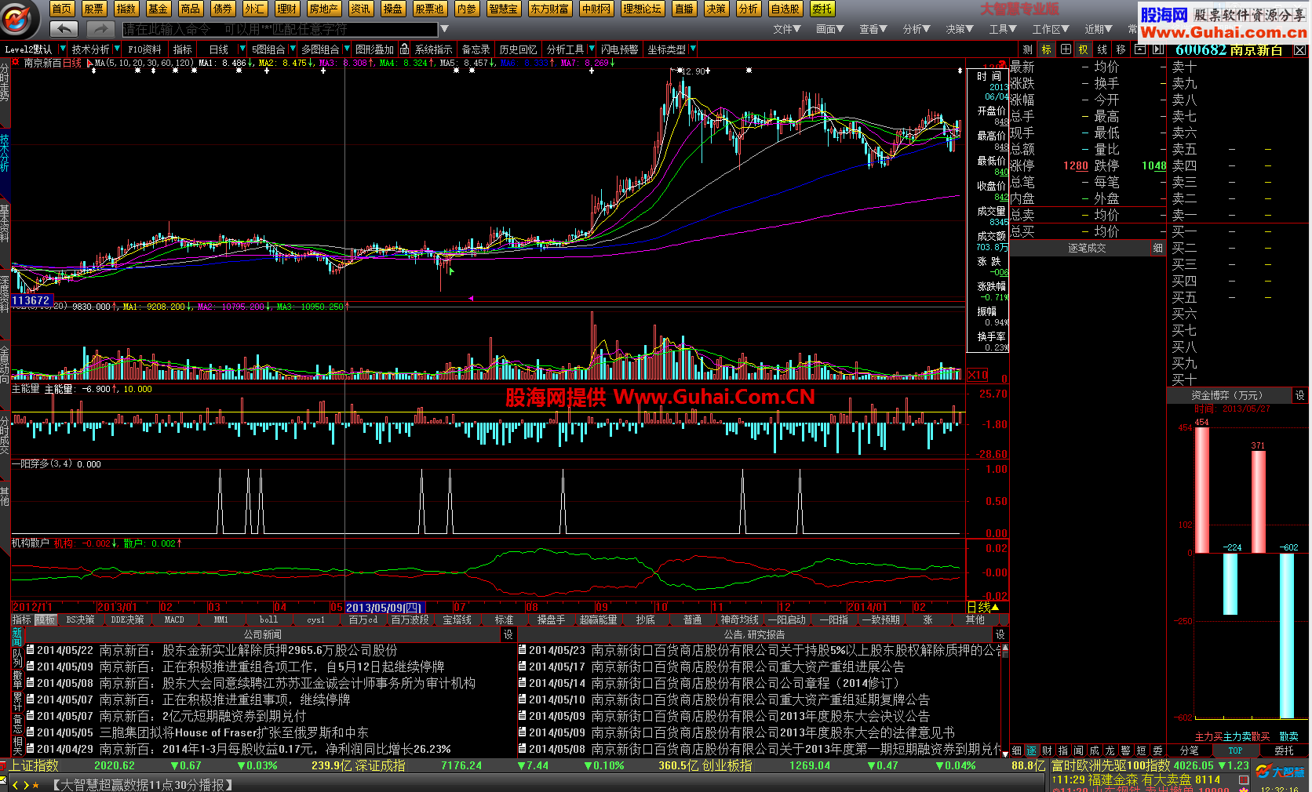Screen dimensions: 1312x792
Task: Click the back arrow navigation button
Action: 64,29
